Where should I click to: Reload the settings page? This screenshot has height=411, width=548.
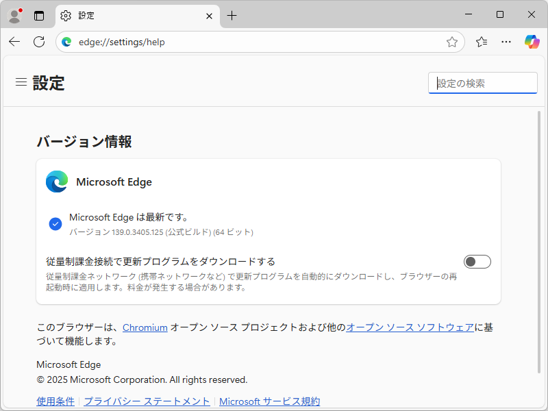[39, 42]
